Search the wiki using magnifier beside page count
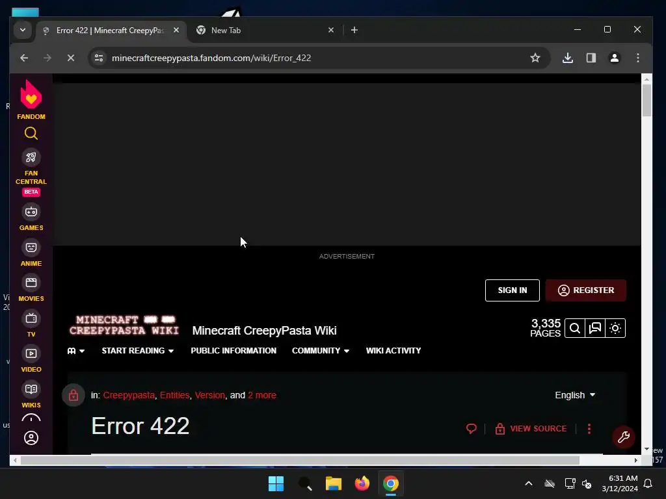 coord(575,328)
